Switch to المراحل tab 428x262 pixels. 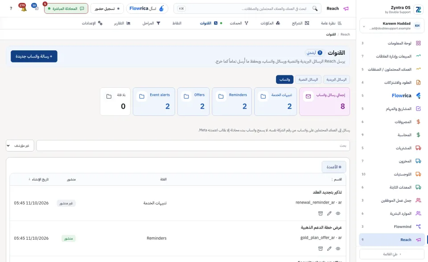point(151,23)
